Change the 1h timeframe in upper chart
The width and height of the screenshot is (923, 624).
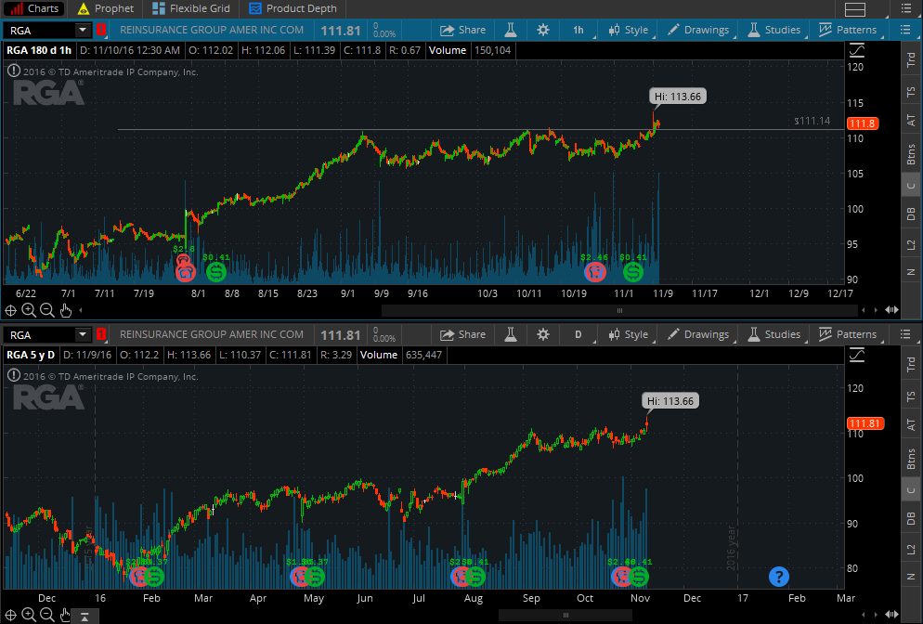pyautogui.click(x=578, y=30)
